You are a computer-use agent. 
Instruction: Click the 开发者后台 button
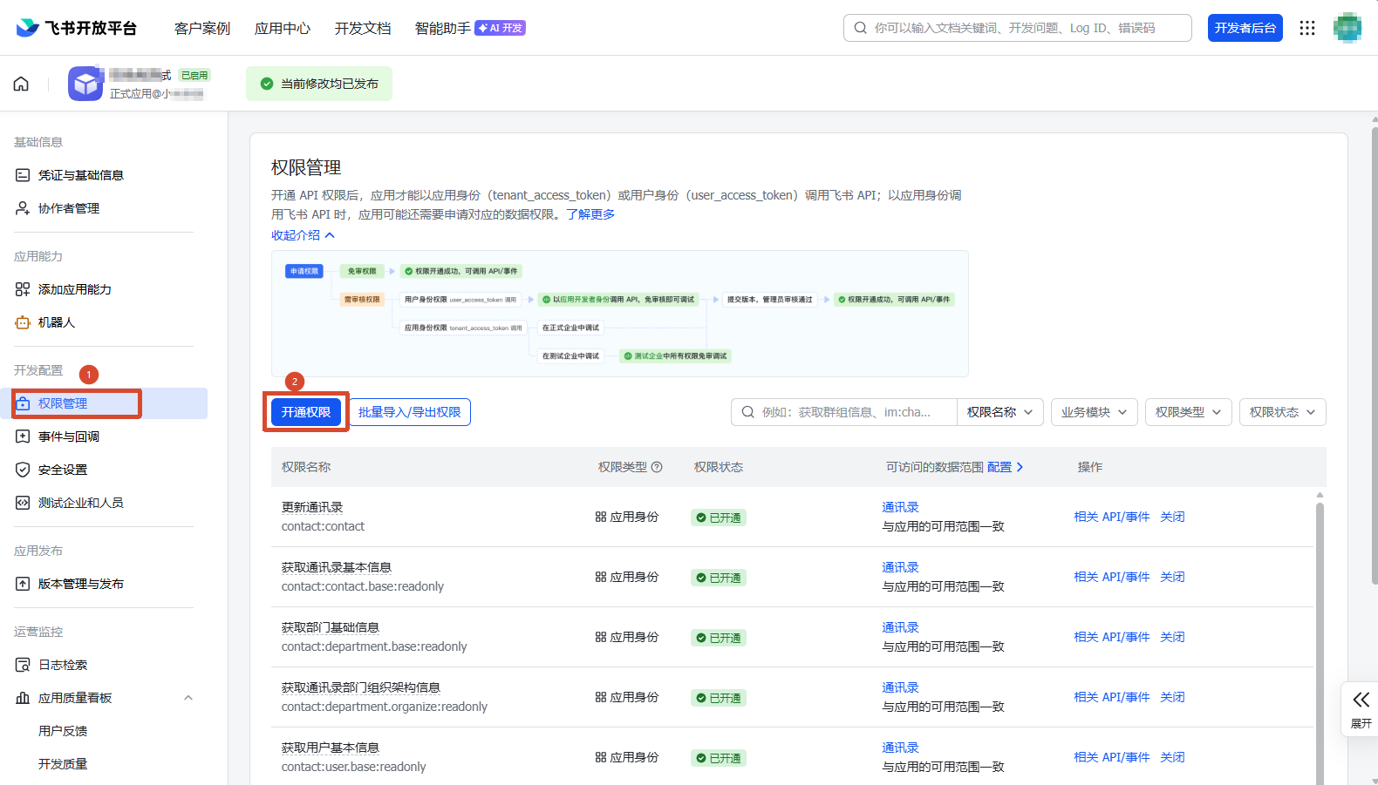coord(1245,28)
